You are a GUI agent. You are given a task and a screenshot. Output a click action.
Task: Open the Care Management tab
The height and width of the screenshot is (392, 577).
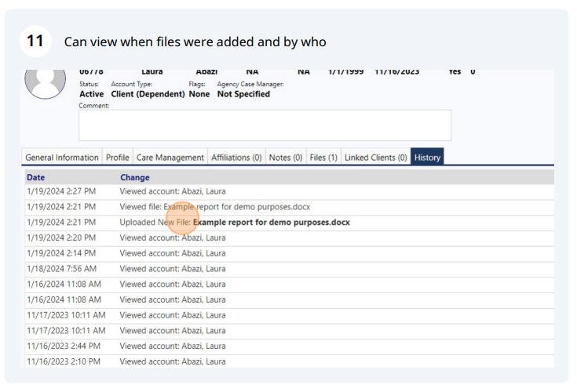tap(170, 158)
